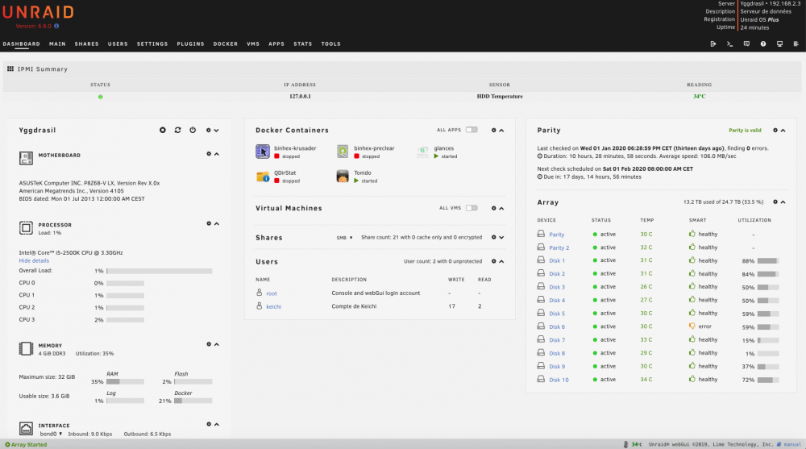This screenshot has width=806, height=449.
Task: Collapse the Memory section
Action: pyautogui.click(x=216, y=344)
